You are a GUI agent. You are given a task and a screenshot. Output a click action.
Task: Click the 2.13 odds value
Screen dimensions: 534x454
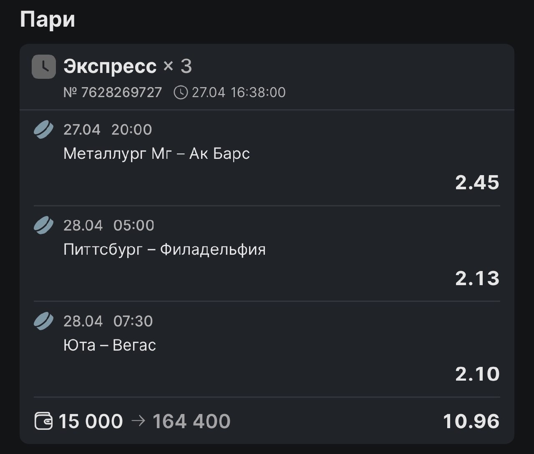pos(477,278)
